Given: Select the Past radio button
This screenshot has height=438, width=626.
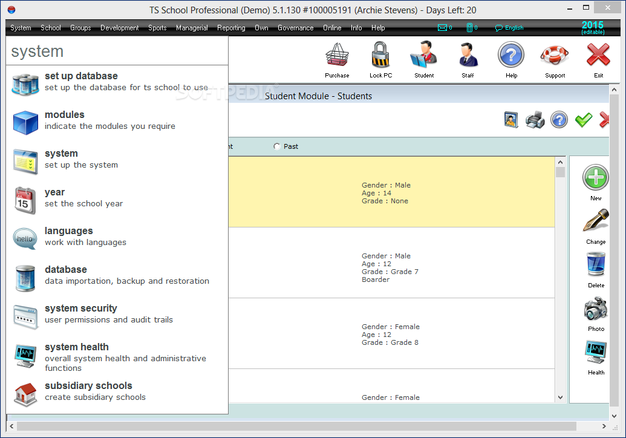Looking at the screenshot, I should (276, 146).
